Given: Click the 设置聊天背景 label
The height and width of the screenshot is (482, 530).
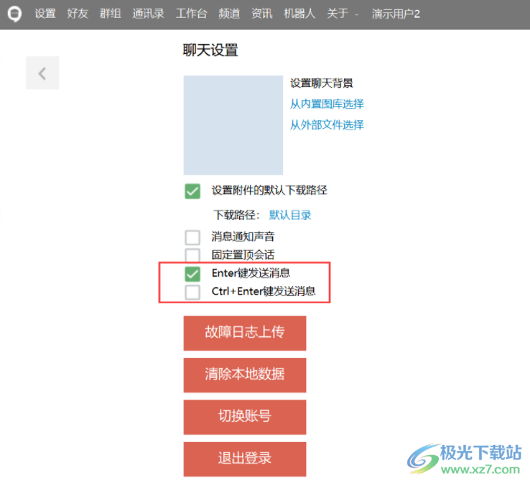Looking at the screenshot, I should point(322,83).
